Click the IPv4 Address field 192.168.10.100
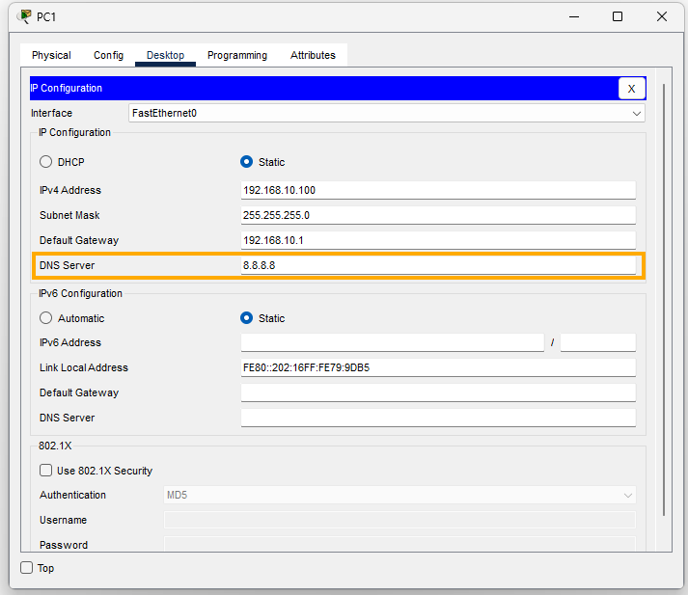Viewport: 688px width, 595px height. [x=438, y=190]
